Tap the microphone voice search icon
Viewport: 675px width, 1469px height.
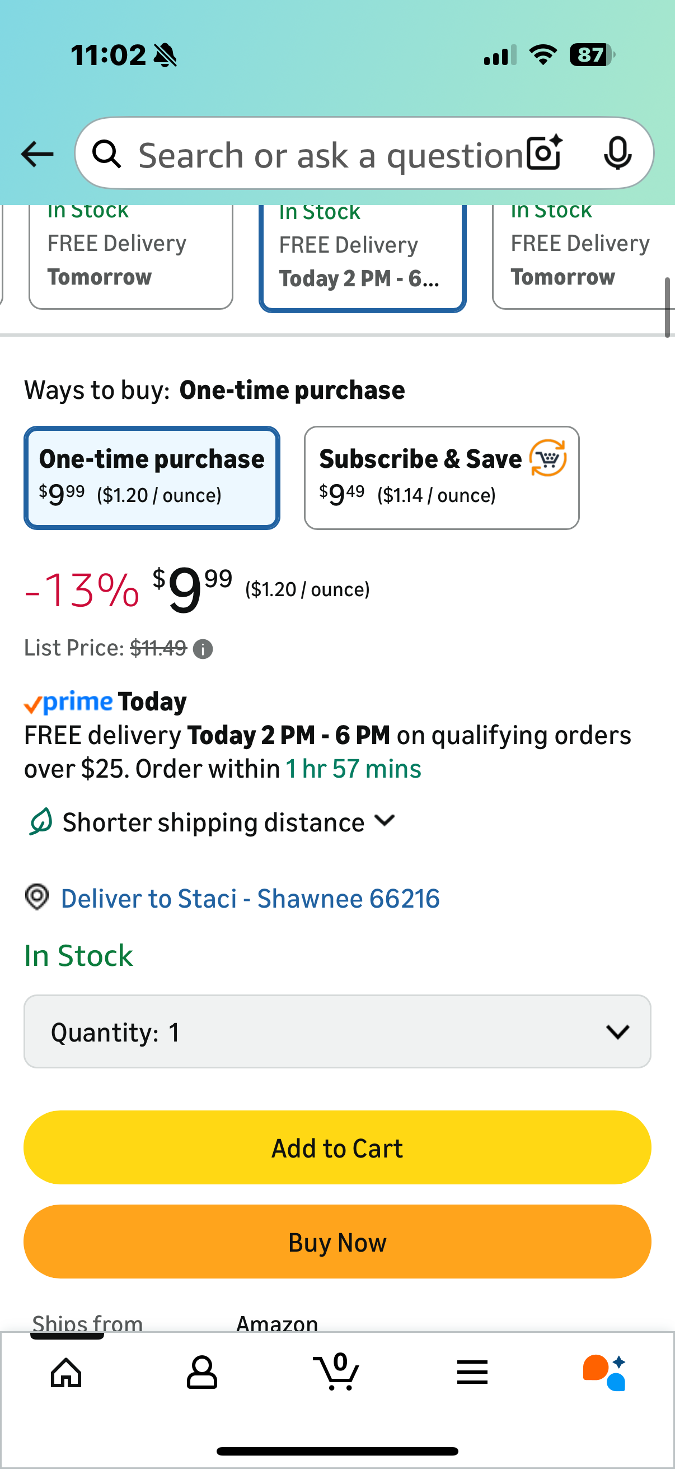(617, 154)
